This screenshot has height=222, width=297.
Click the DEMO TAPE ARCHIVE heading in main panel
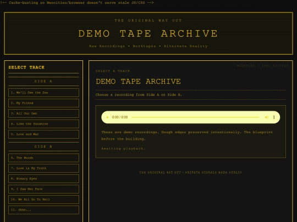click(138, 82)
